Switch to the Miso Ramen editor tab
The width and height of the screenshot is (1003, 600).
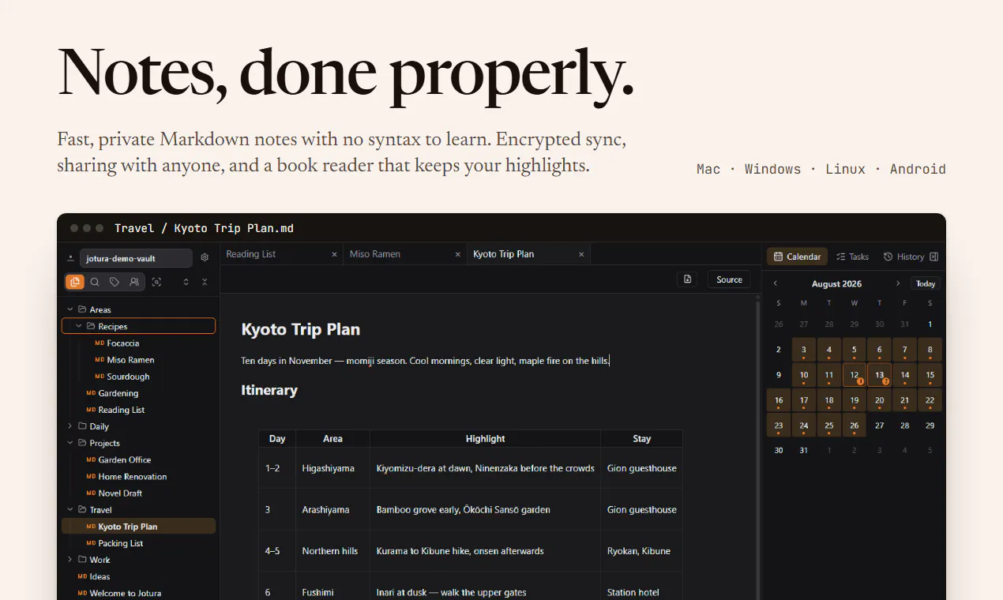coord(405,254)
